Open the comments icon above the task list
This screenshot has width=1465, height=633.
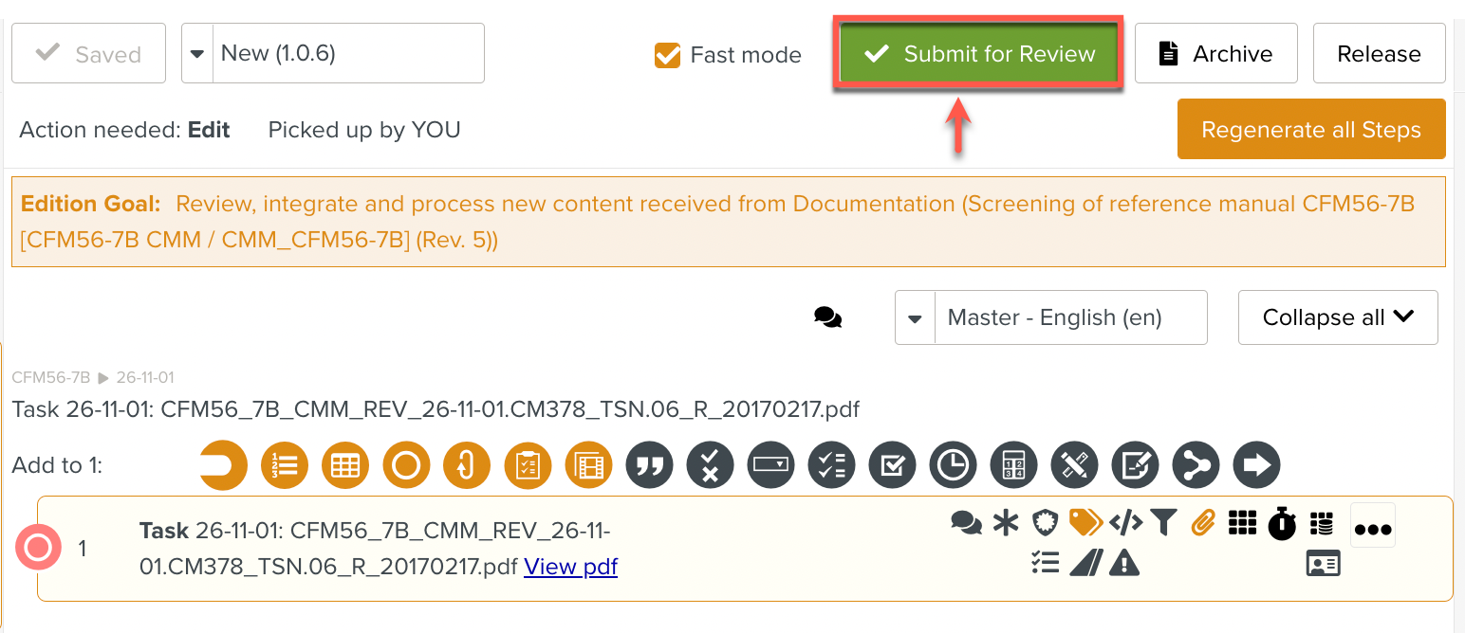tap(827, 317)
